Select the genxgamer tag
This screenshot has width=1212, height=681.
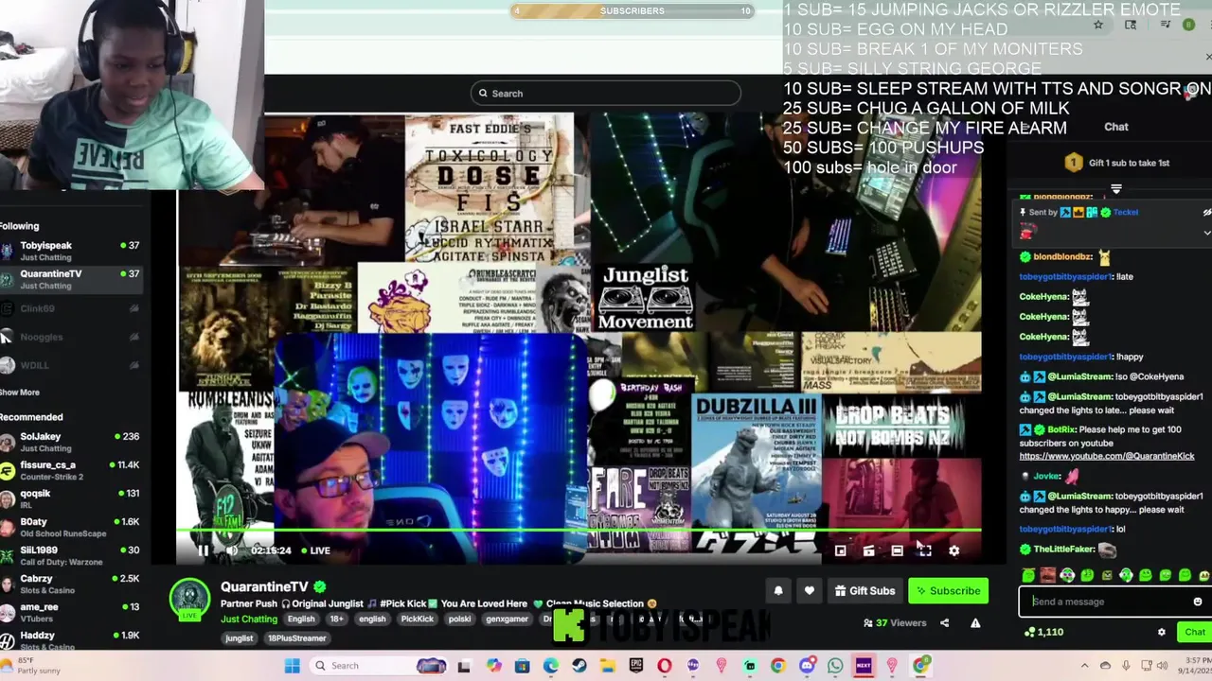click(507, 620)
